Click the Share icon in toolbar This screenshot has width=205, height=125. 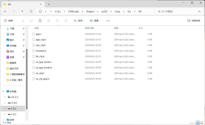point(57,21)
